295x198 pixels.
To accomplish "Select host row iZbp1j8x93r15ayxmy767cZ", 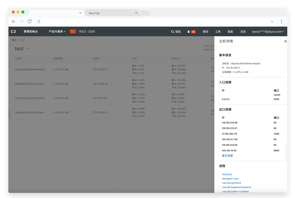I will [x=113, y=84].
